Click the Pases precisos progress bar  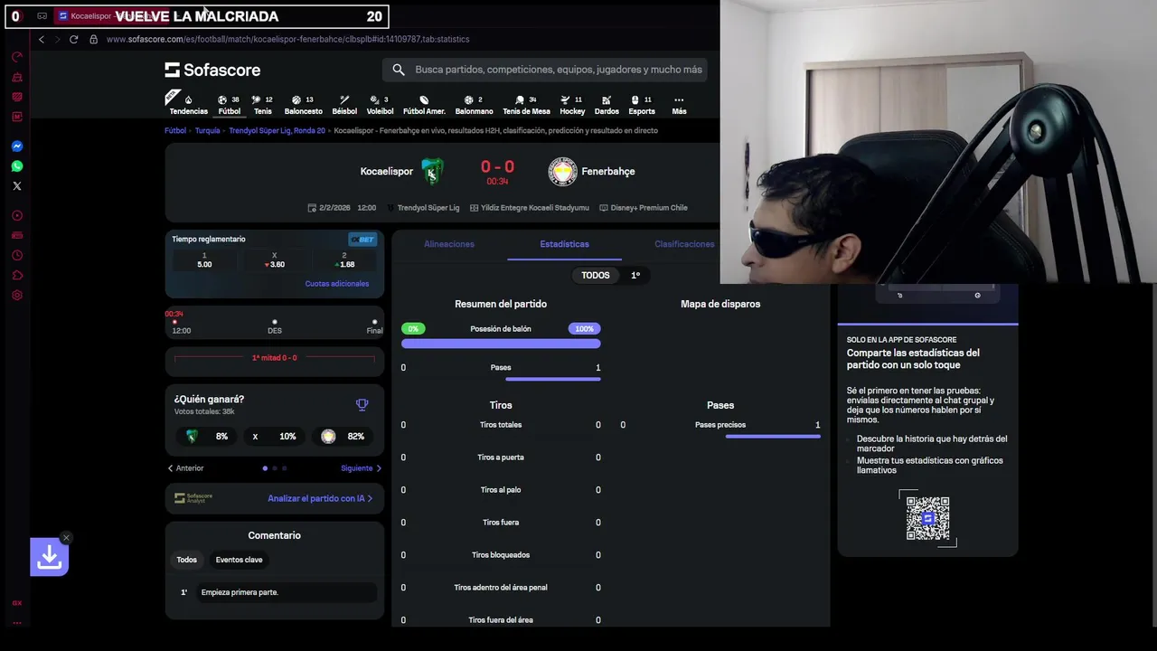[773, 437]
